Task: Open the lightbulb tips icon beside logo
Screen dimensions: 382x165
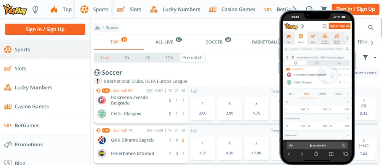Action: pyautogui.click(x=36, y=10)
